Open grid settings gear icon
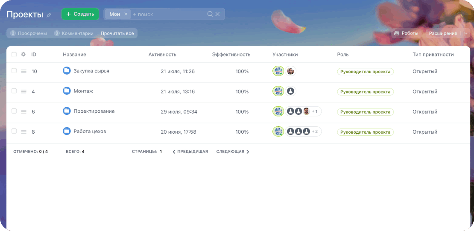Viewport: 474px width, 231px height. point(23,54)
